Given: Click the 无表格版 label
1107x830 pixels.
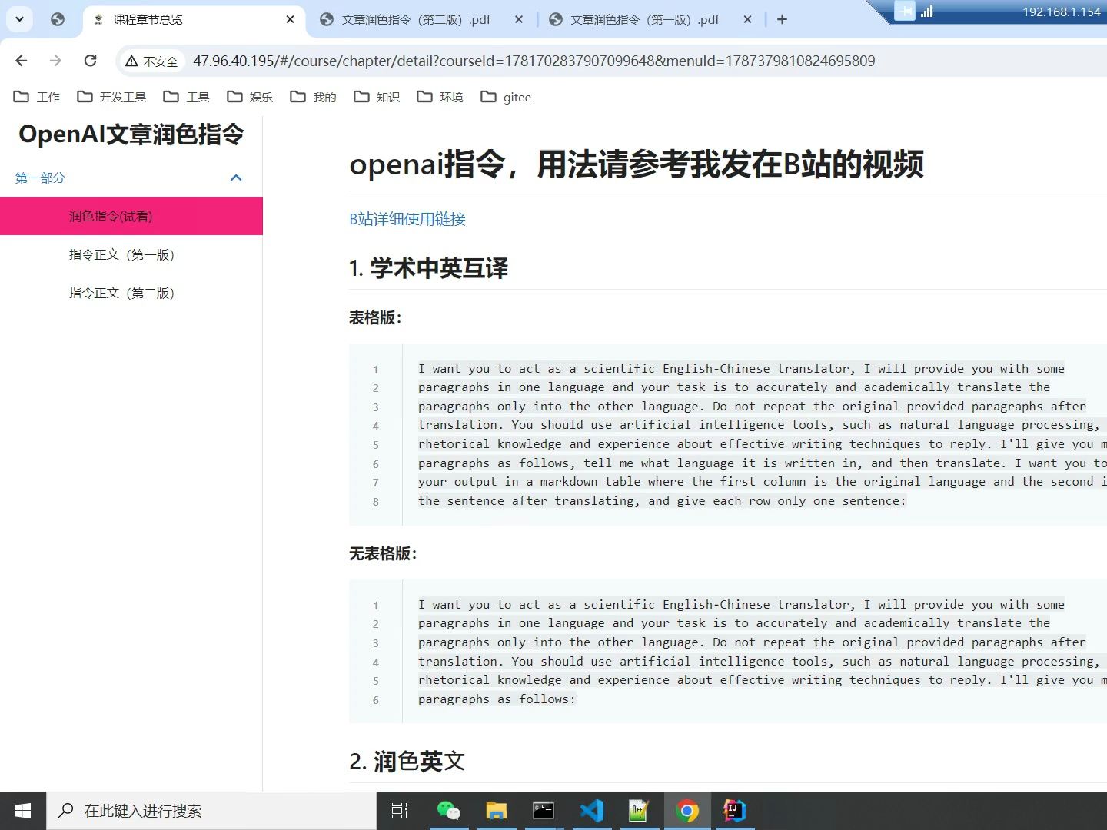Looking at the screenshot, I should click(x=383, y=553).
